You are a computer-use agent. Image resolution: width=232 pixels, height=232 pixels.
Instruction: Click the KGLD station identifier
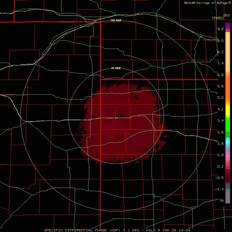point(151,230)
